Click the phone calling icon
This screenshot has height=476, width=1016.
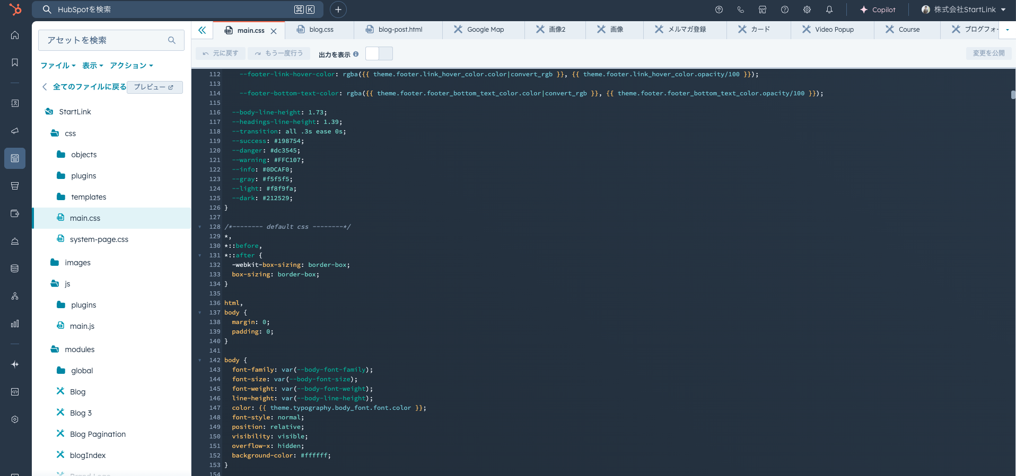point(741,10)
